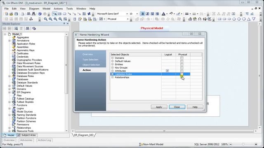The height and width of the screenshot is (148, 264).
Task: Toggle Bold text formatting
Action: pyautogui.click(x=143, y=14)
